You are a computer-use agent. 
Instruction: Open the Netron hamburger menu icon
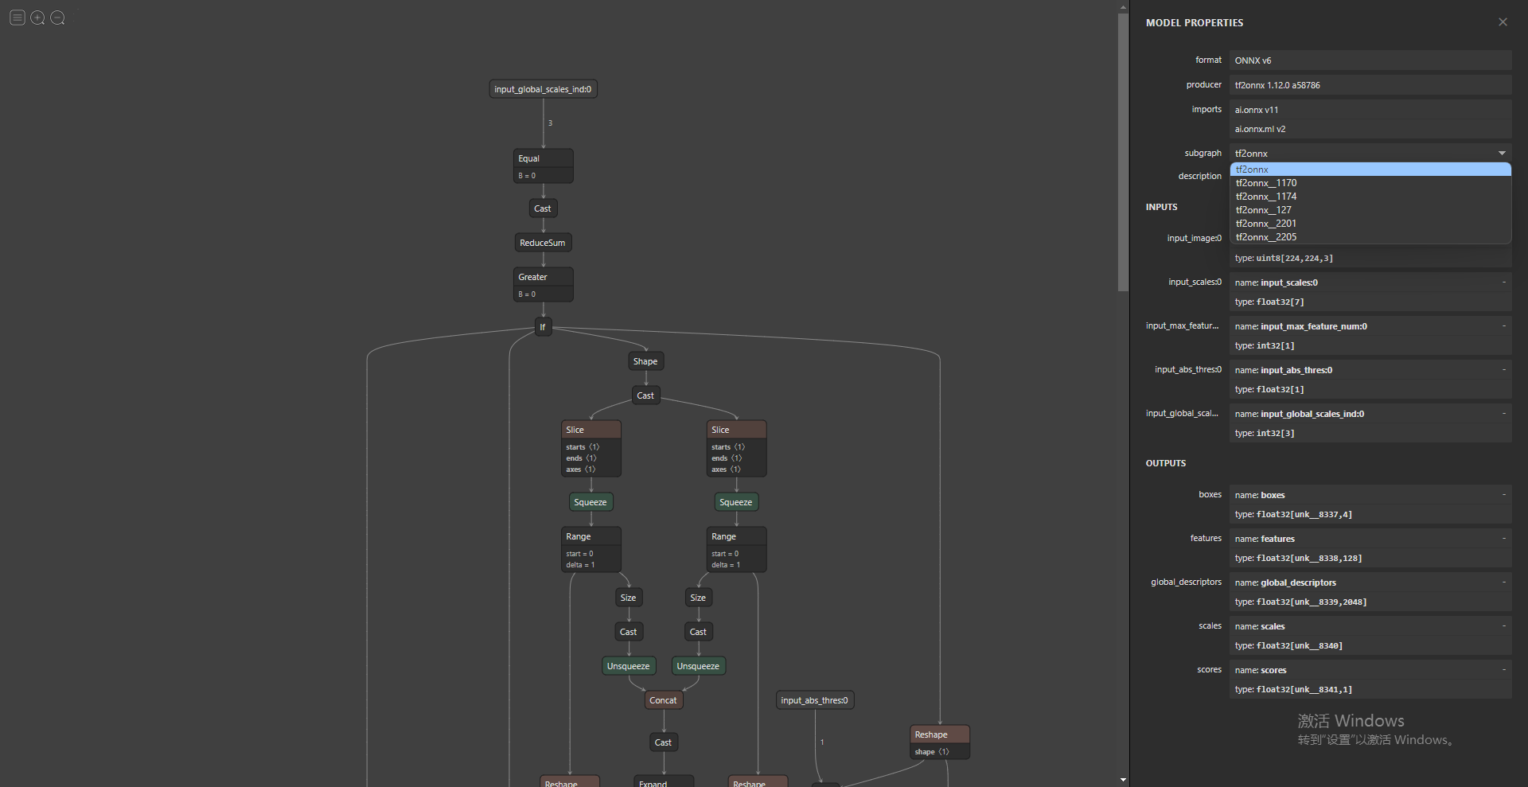[x=17, y=18]
